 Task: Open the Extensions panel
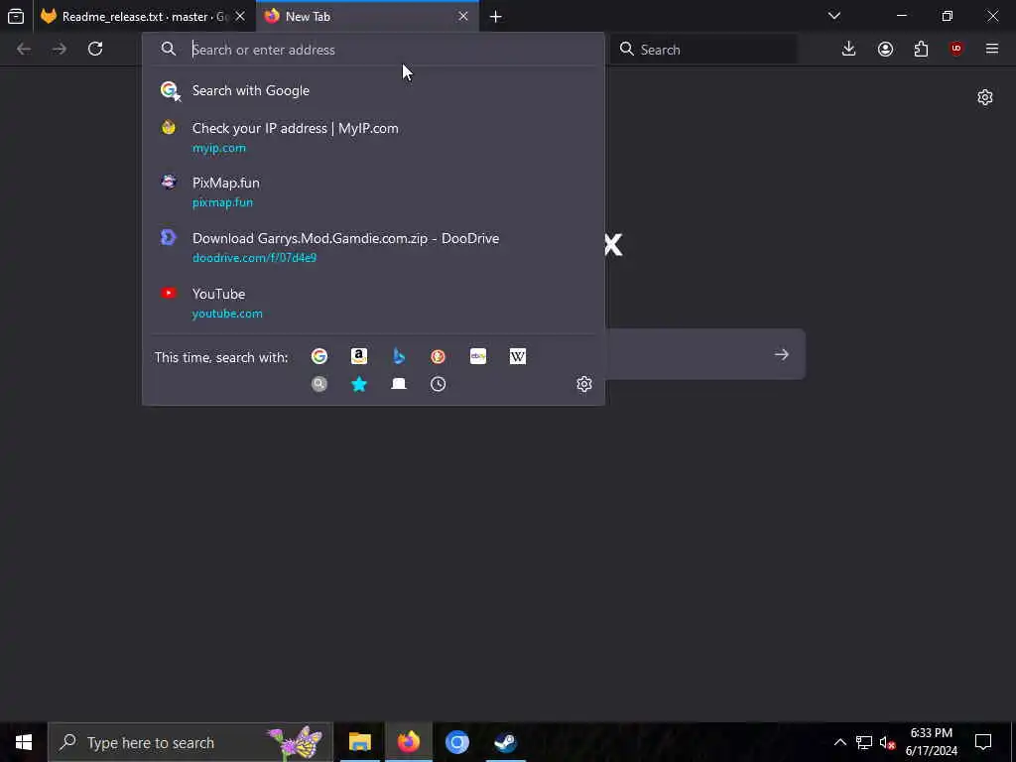921,49
